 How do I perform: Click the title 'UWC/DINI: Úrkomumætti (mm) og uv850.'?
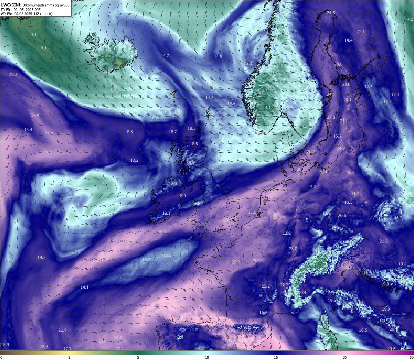36,5
